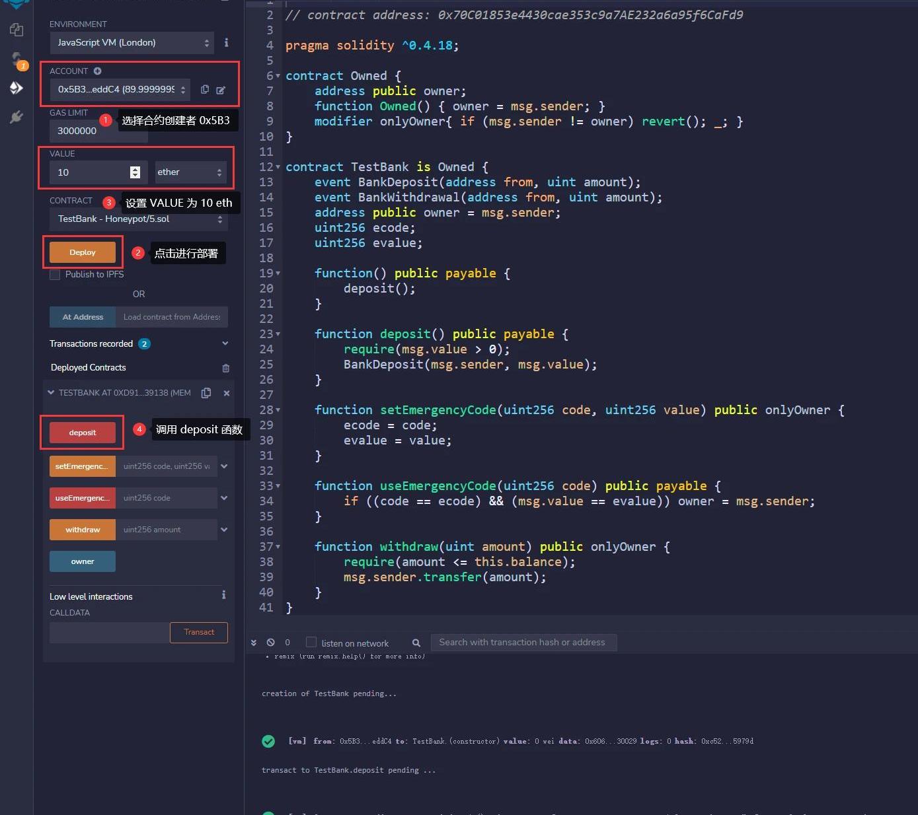
Task: Remove the deployed TESTBANK instance
Action: click(227, 393)
